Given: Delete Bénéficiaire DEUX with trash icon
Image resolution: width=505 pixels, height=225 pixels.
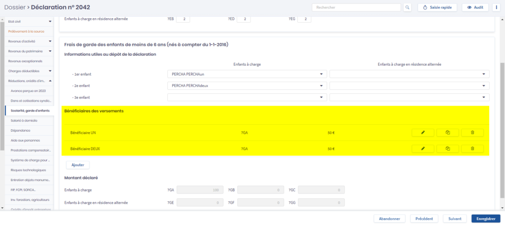Looking at the screenshot, I should point(472,149).
